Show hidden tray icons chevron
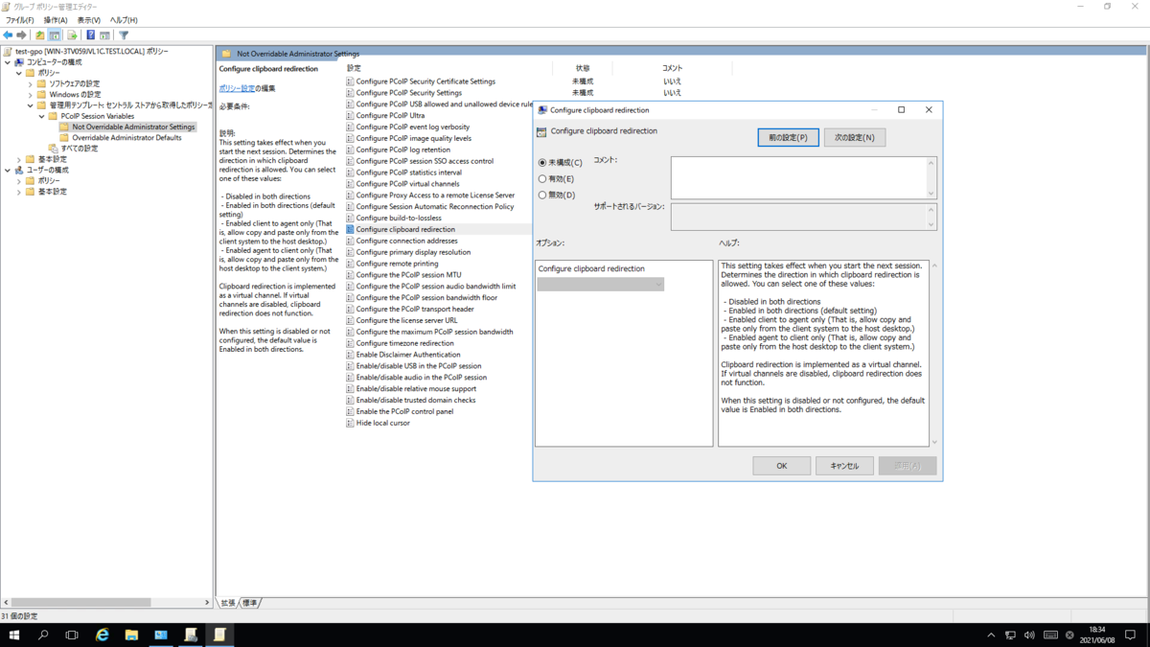The width and height of the screenshot is (1150, 647). tap(991, 635)
